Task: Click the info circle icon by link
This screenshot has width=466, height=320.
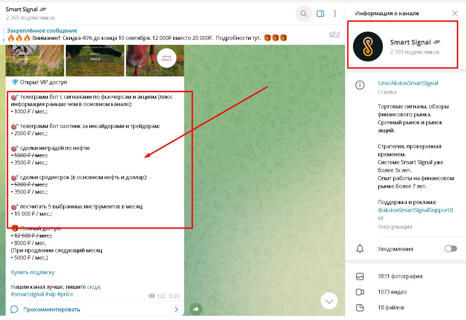Action: click(360, 85)
